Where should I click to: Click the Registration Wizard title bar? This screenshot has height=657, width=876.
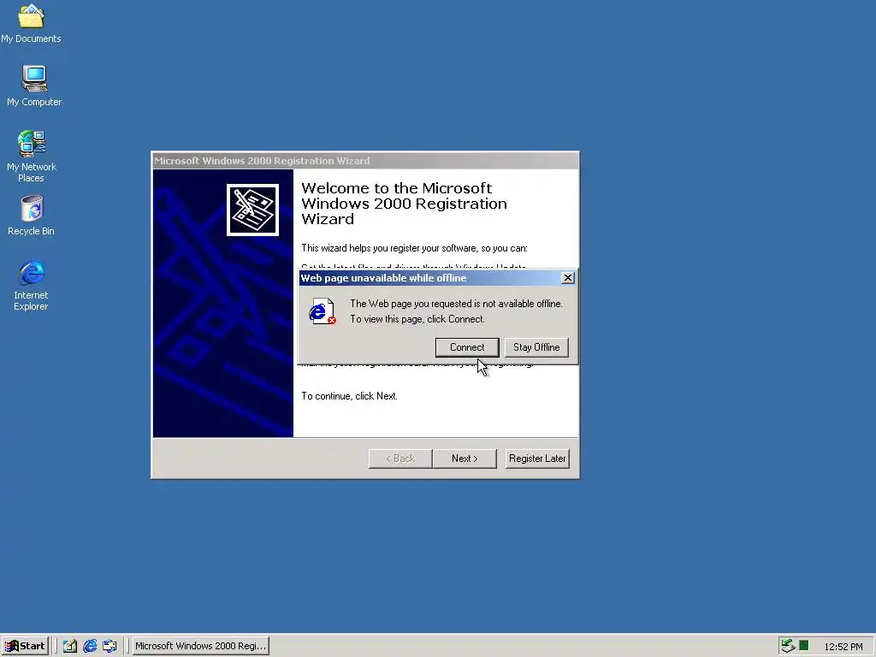point(365,161)
